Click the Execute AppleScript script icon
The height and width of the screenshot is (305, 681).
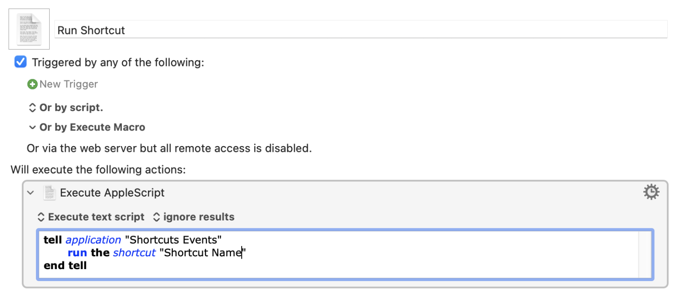pyautogui.click(x=49, y=193)
